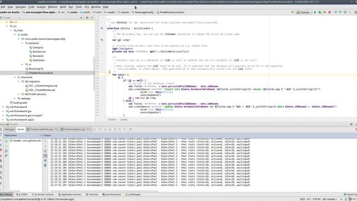Click the VCS commit changes icon
Viewport: 357px width, 201px height.
[x=340, y=12]
